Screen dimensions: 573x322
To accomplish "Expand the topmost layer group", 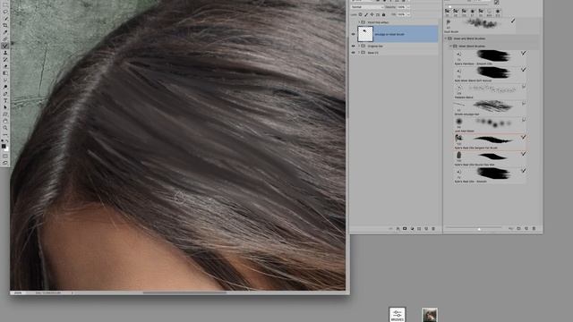I will 359,22.
